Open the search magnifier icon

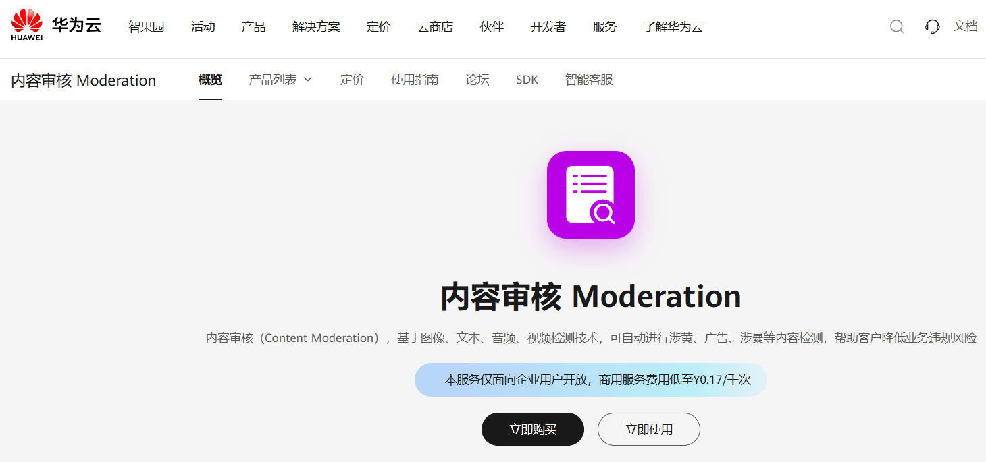click(x=897, y=26)
